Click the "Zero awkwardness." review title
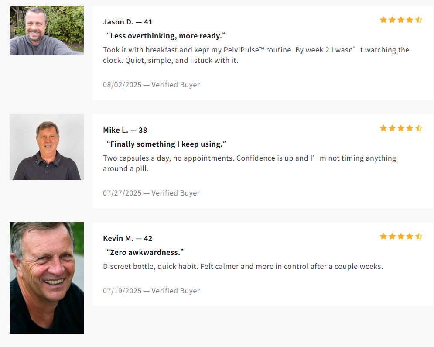 (145, 252)
